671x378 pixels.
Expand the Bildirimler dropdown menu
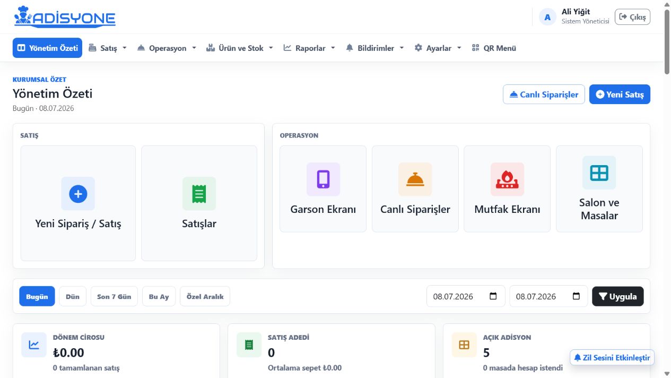375,48
